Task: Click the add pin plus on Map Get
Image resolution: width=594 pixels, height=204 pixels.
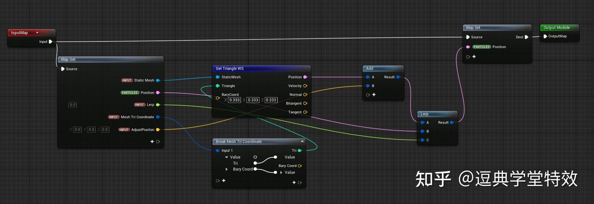Action: click(152, 141)
